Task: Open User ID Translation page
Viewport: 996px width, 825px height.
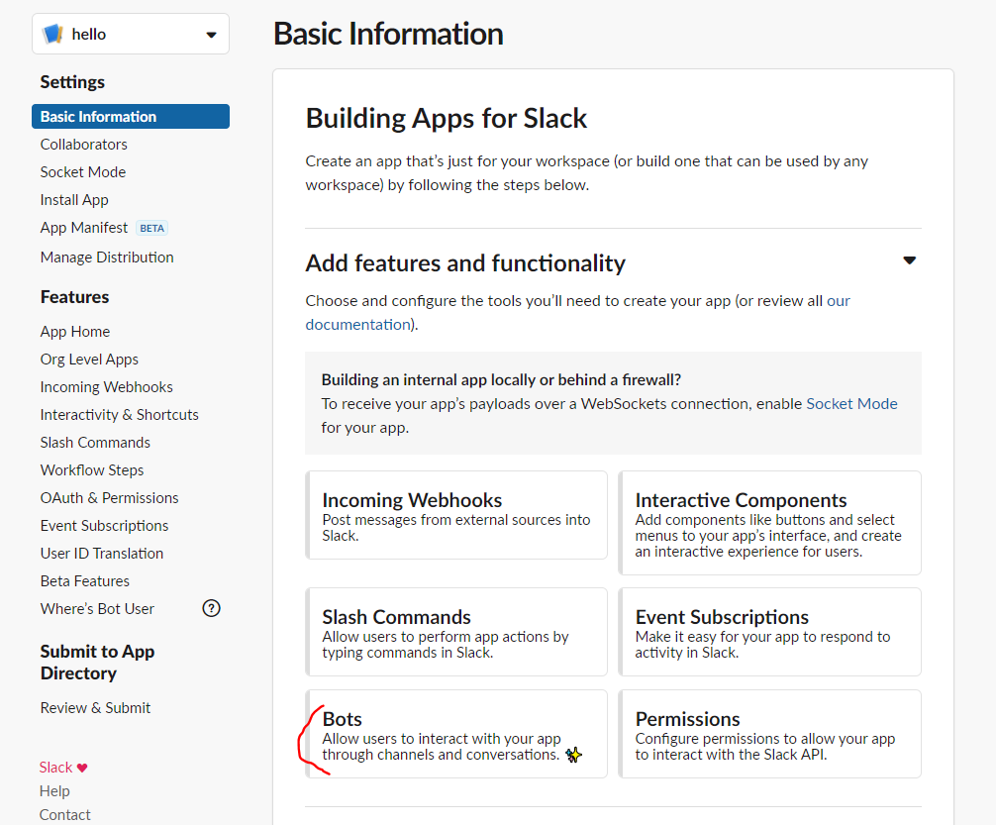Action: 102,554
